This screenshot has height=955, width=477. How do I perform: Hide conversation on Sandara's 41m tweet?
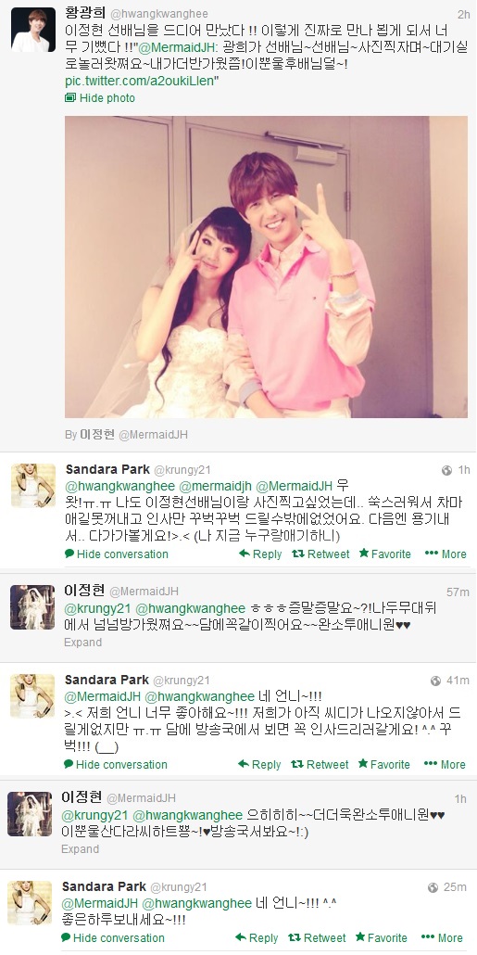pos(116,764)
